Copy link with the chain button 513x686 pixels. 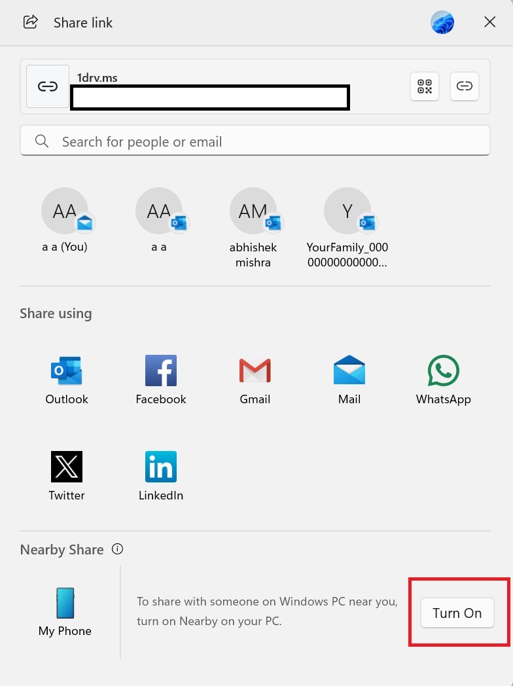464,86
